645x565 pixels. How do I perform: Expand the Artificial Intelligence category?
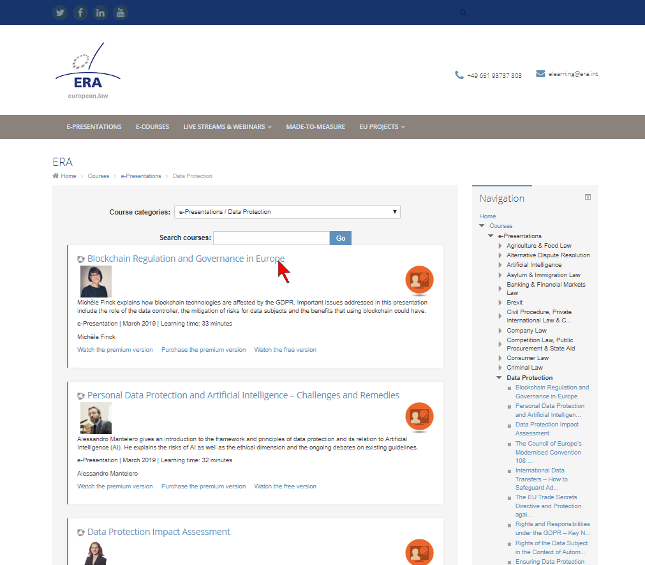(x=500, y=265)
